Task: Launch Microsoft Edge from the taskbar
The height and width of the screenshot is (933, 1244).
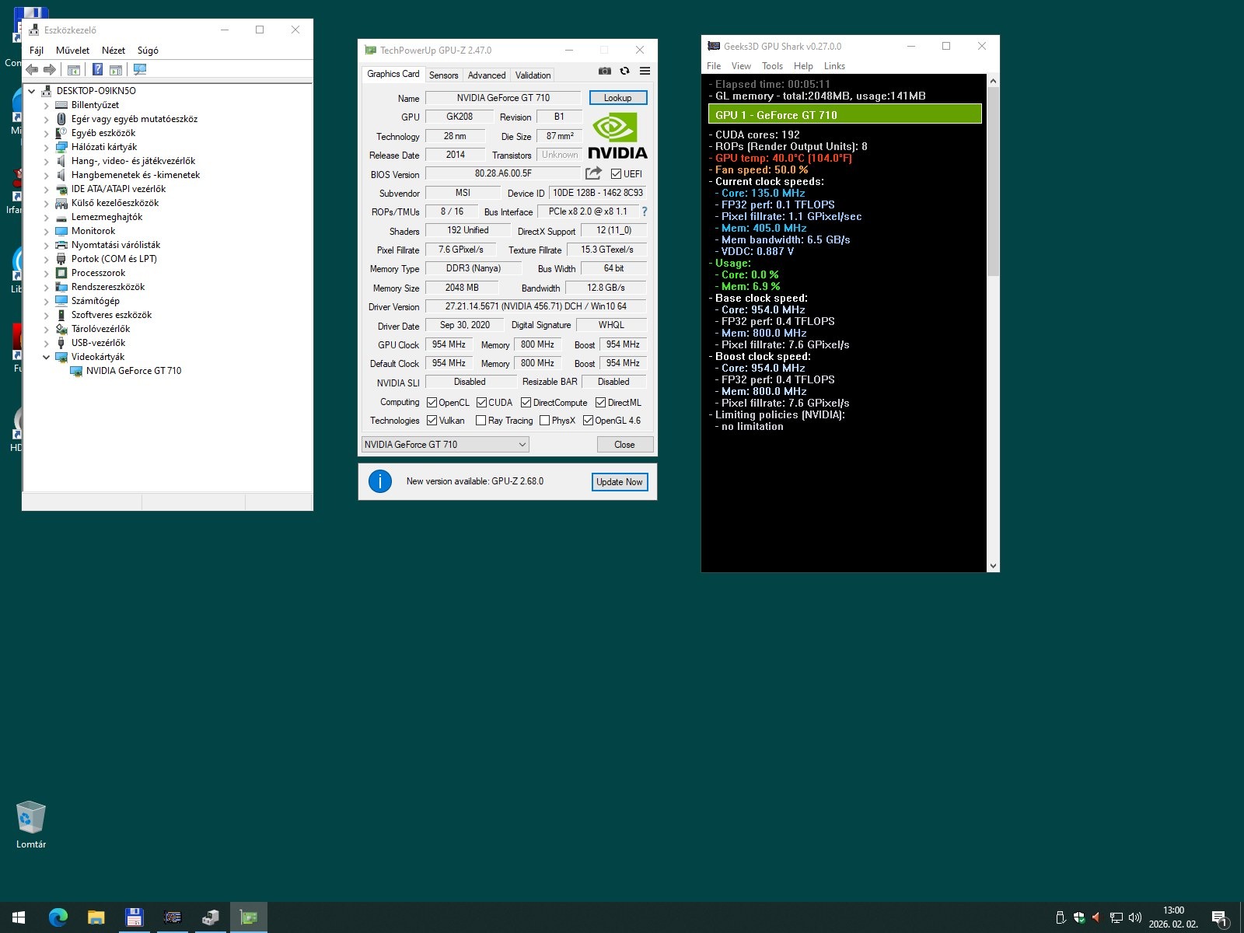Action: [x=58, y=917]
